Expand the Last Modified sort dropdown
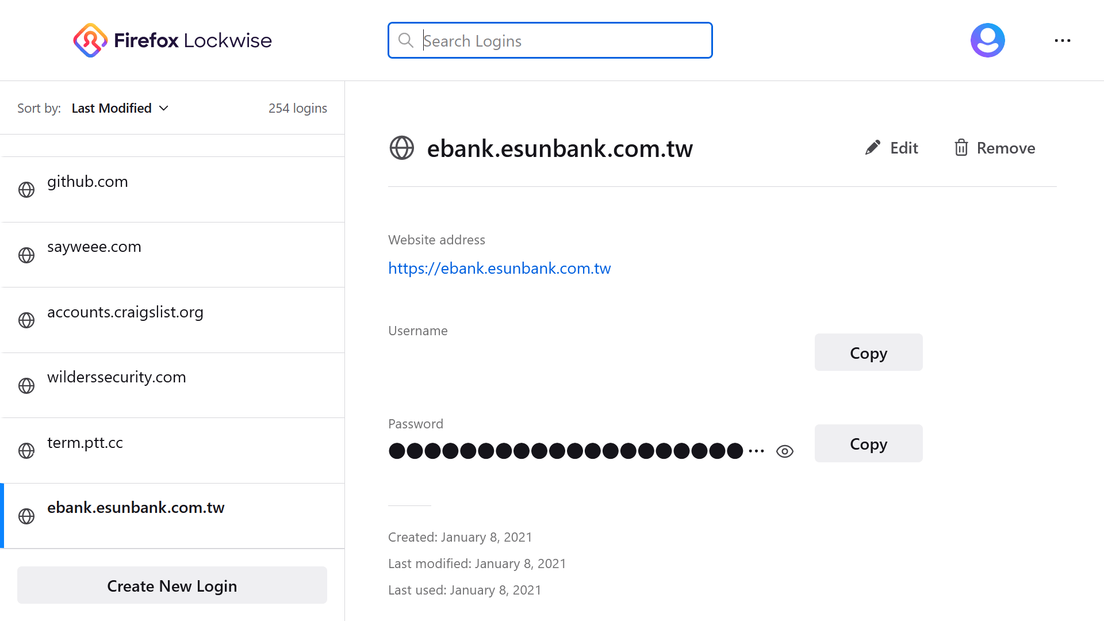The height and width of the screenshot is (621, 1104). tap(120, 108)
